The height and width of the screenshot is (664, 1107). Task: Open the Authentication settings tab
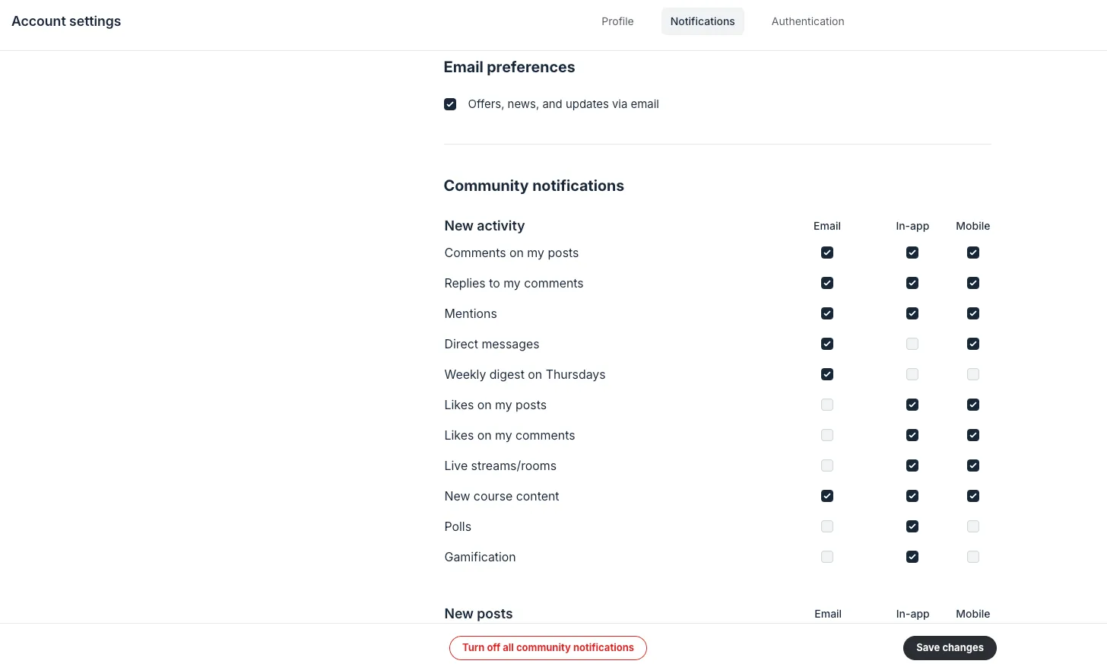[x=807, y=21]
